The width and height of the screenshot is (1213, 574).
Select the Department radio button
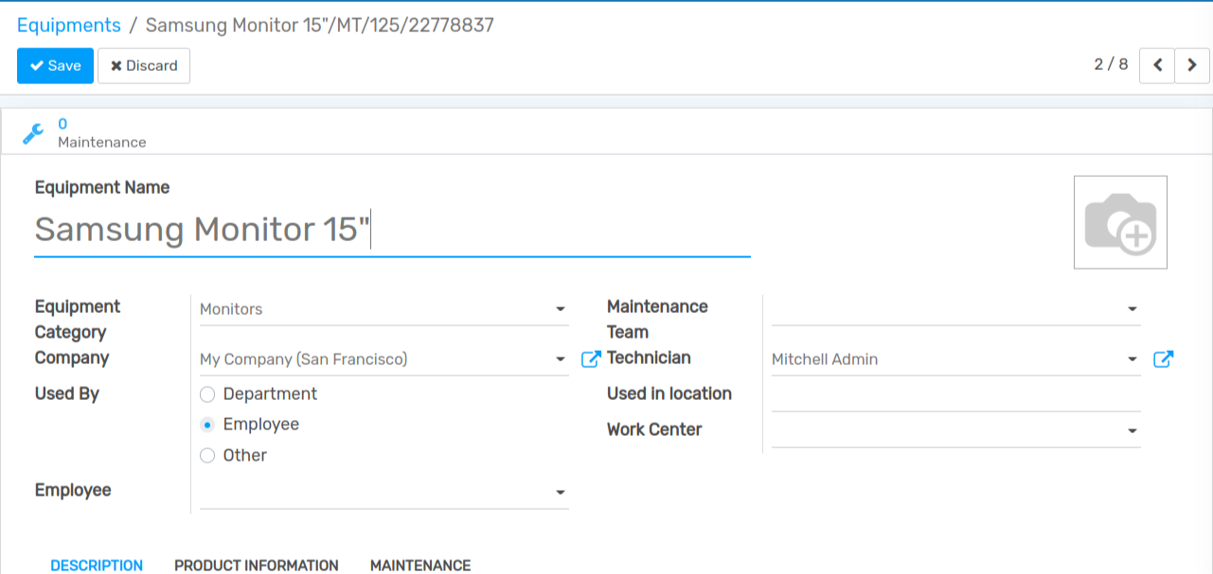click(x=208, y=394)
